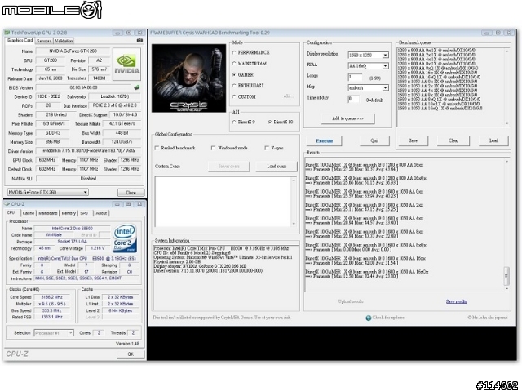Click the BIOS version chip icon in GPU-Z
The height and width of the screenshot is (392, 522).
click(136, 87)
